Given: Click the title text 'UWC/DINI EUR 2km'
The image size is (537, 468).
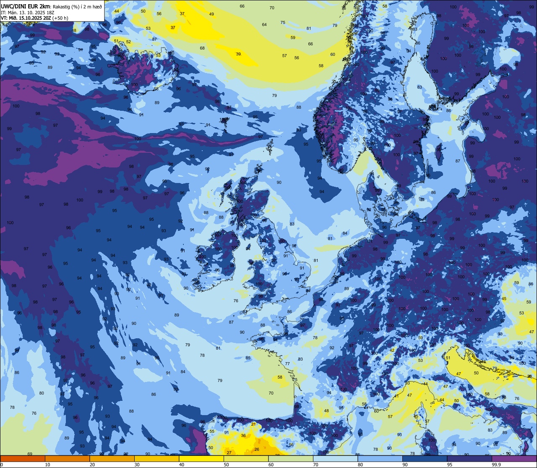Looking at the screenshot, I should click(25, 6).
